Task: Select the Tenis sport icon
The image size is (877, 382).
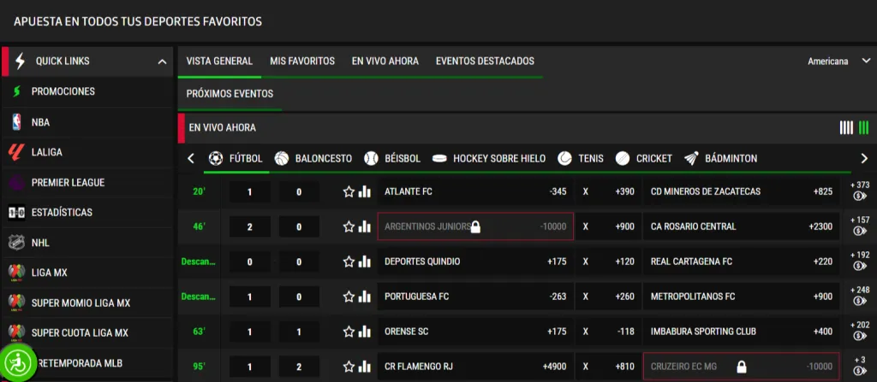Action: click(564, 158)
